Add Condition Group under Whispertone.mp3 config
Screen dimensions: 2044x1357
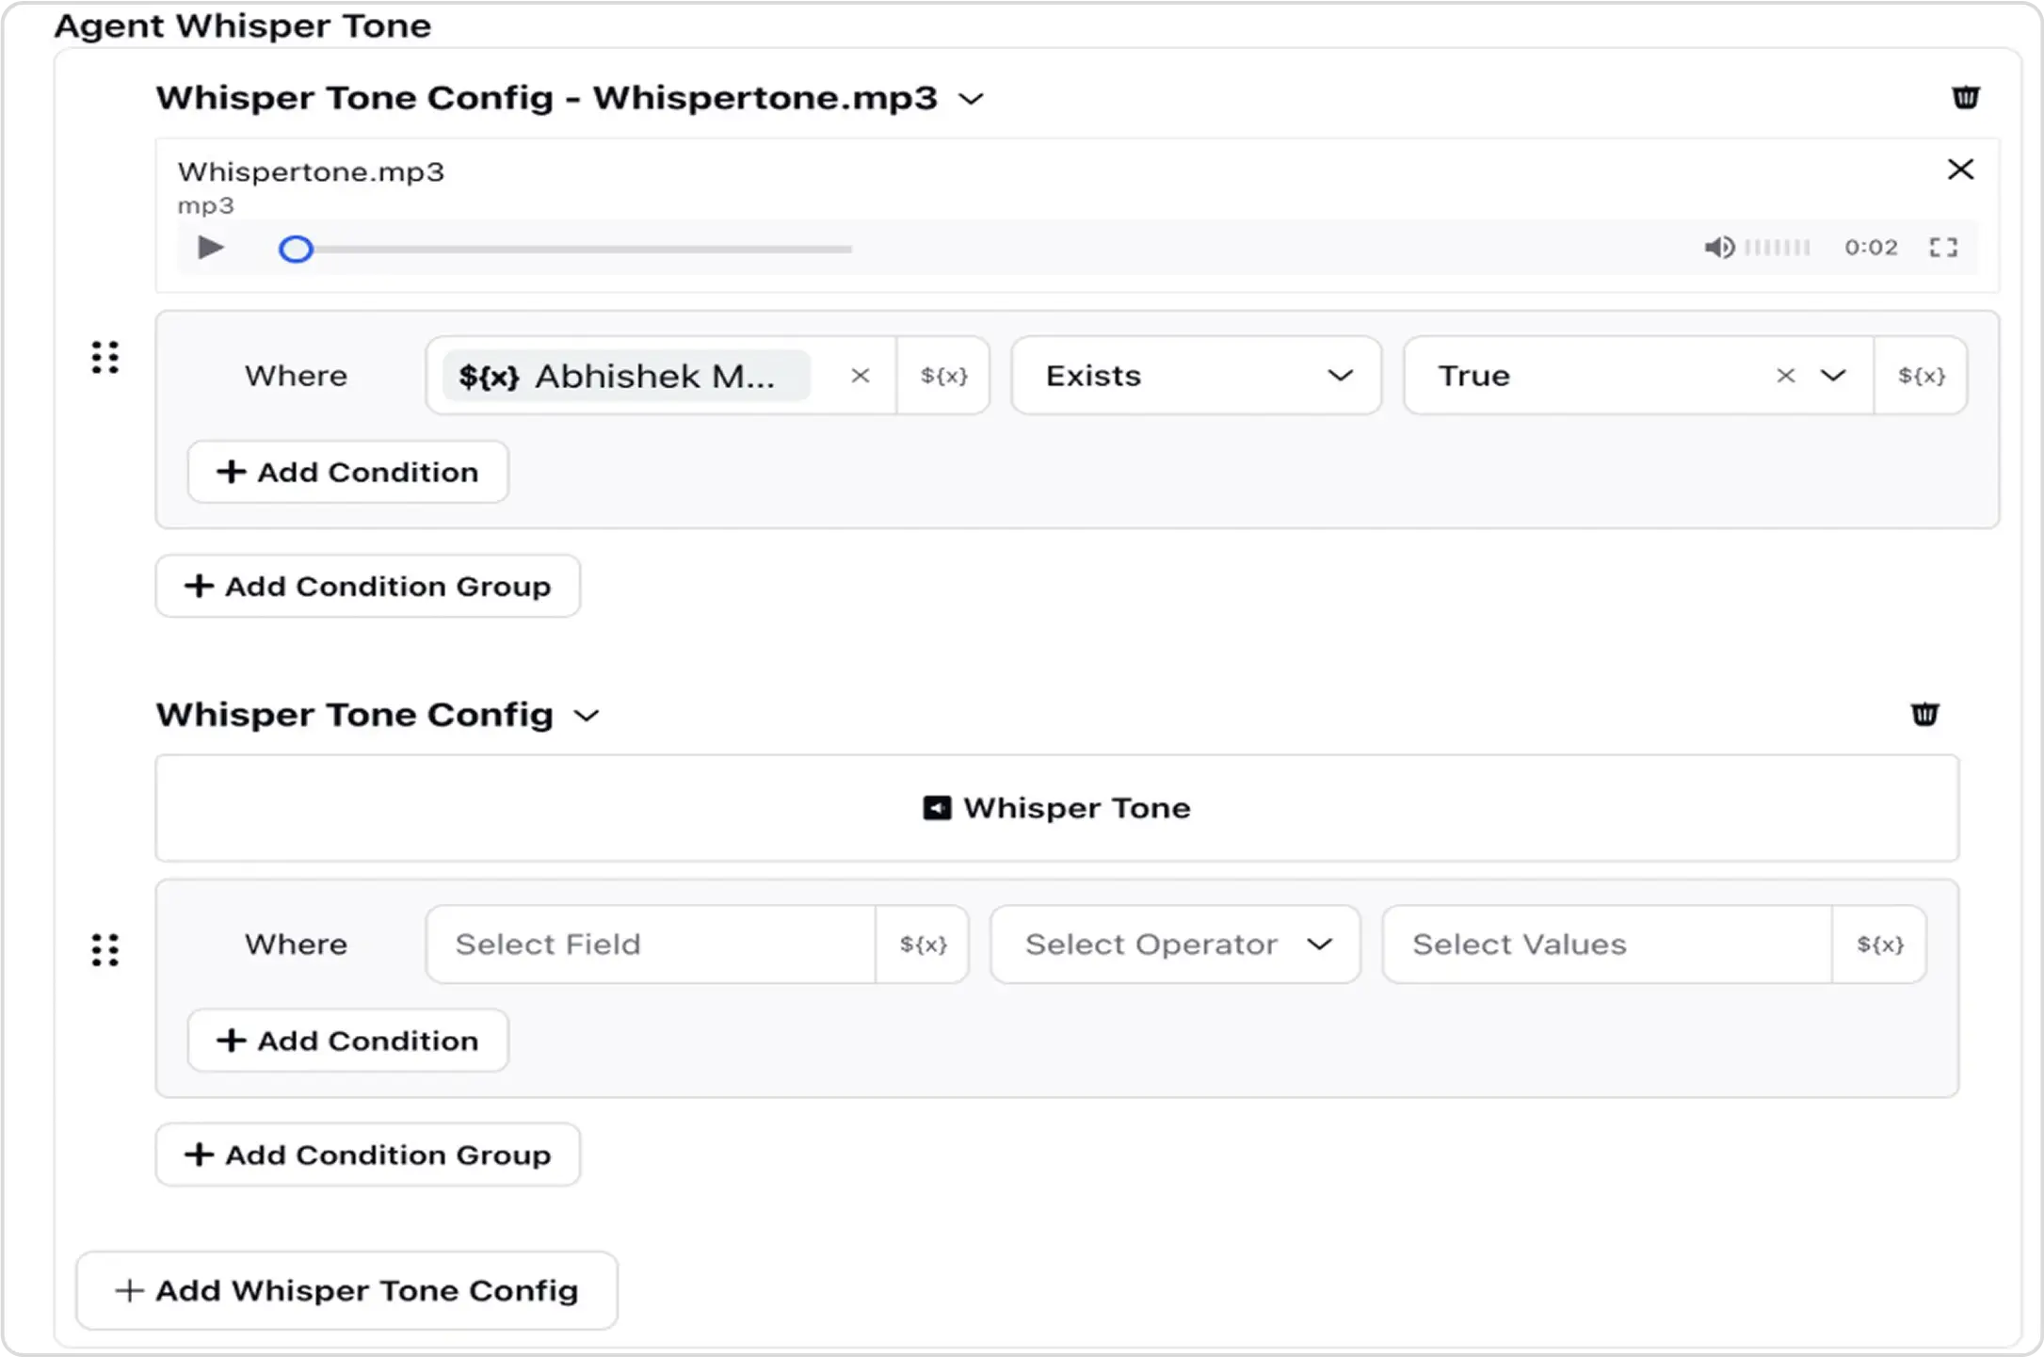368,586
